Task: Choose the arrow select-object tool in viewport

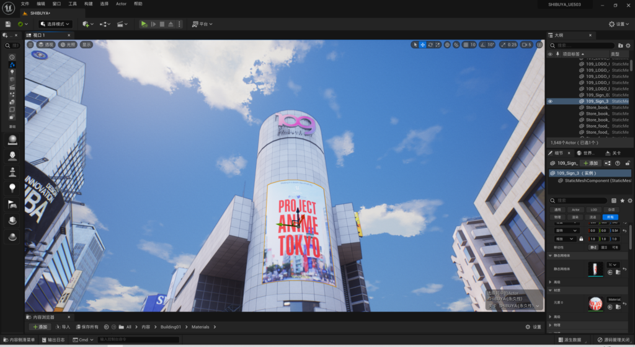Action: click(415, 45)
